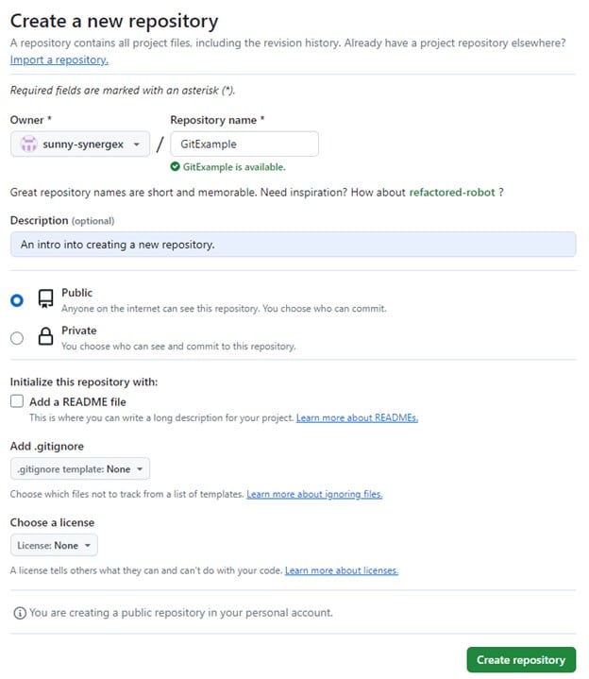Select the Public visibility radio button
Screen dimensions: 589x679
(x=17, y=300)
